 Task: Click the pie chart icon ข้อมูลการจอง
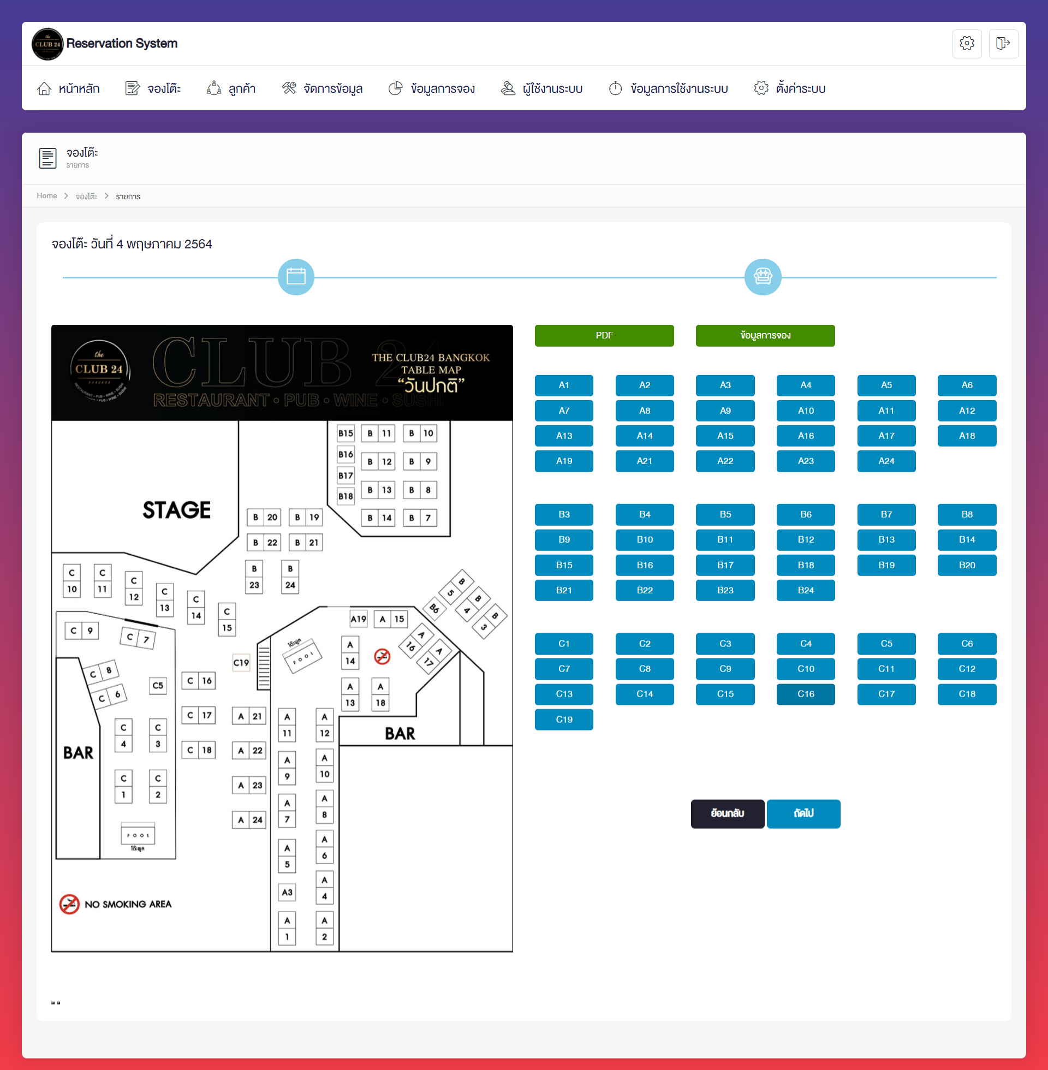tap(395, 88)
